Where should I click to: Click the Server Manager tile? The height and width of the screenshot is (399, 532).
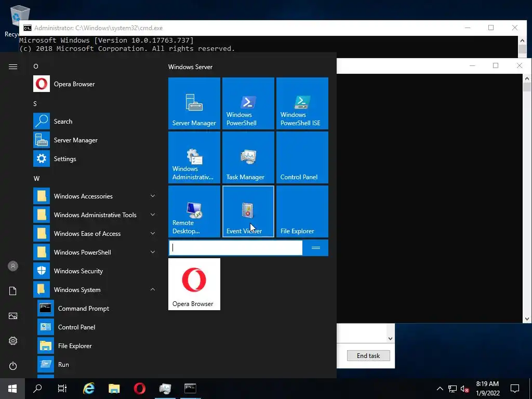pyautogui.click(x=194, y=103)
